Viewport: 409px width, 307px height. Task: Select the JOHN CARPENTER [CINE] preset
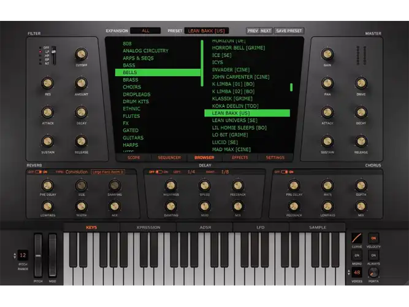click(247, 77)
